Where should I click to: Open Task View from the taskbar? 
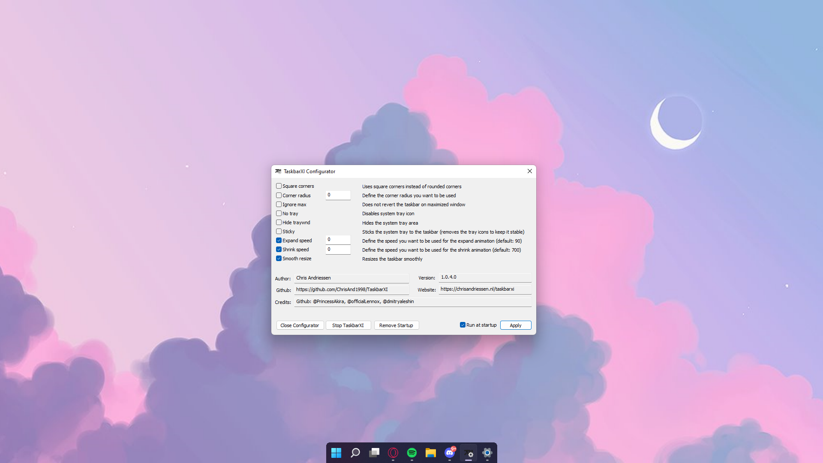pyautogui.click(x=374, y=452)
